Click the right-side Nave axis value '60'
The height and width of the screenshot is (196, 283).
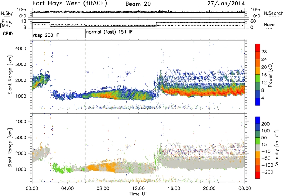[x=253, y=21]
